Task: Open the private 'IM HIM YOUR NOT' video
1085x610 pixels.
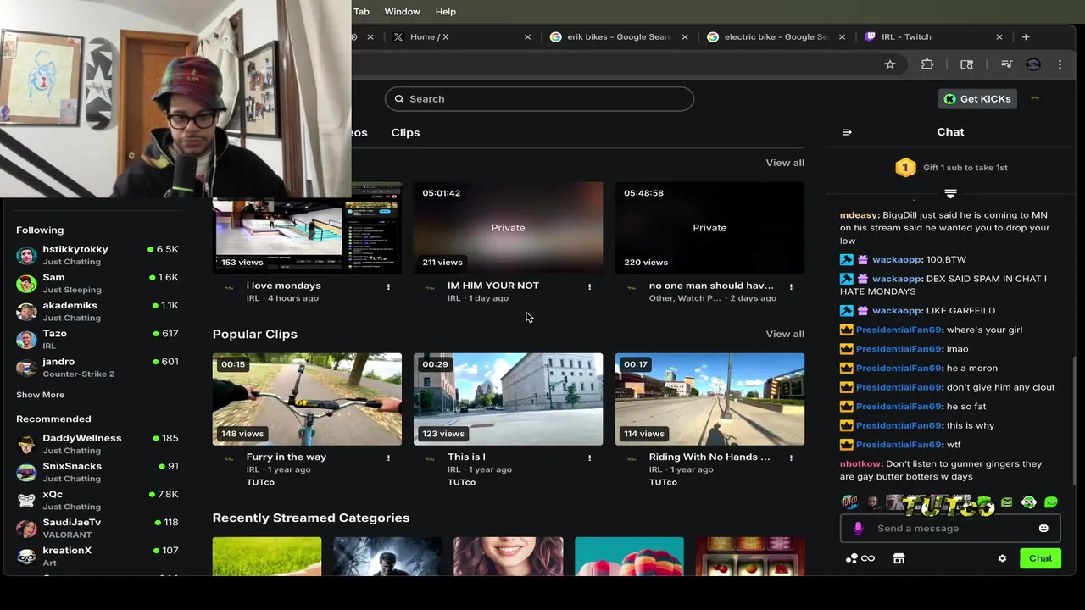Action: (508, 227)
